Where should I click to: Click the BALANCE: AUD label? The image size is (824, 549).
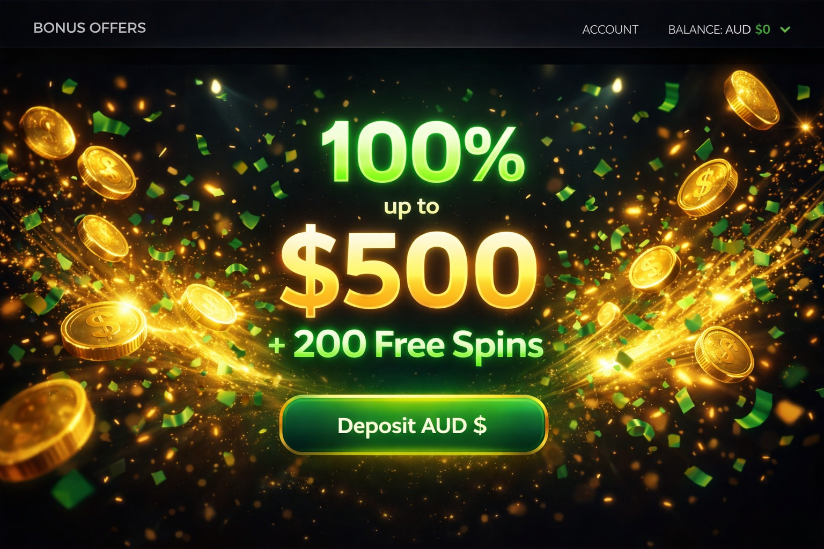pos(709,29)
